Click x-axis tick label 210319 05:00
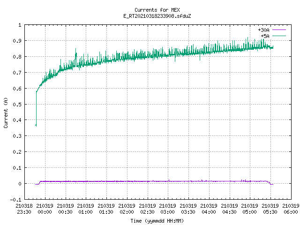Image resolution: width=300 pixels, height=225 pixels. click(x=250, y=209)
